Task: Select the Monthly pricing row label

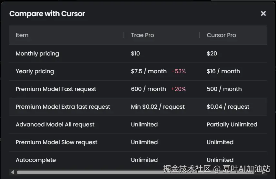Action: point(37,54)
